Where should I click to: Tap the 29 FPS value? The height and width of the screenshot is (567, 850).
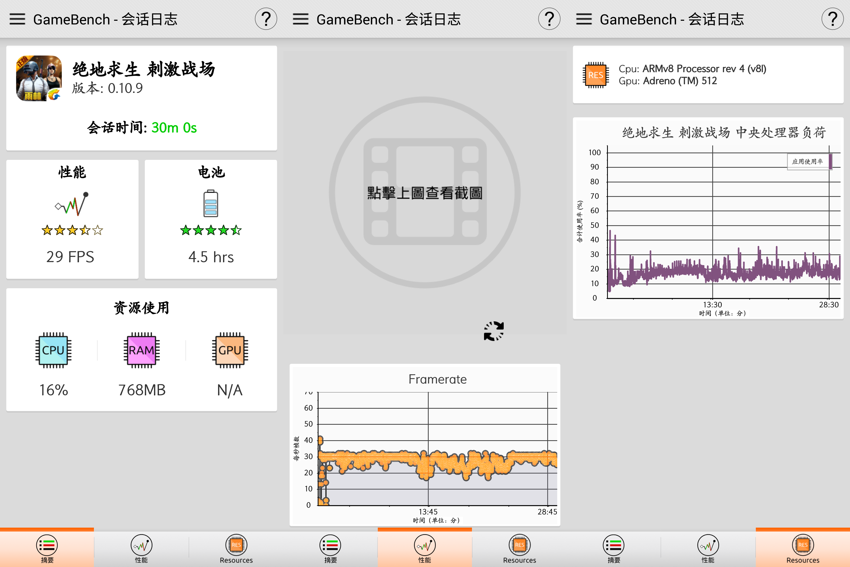(x=70, y=257)
